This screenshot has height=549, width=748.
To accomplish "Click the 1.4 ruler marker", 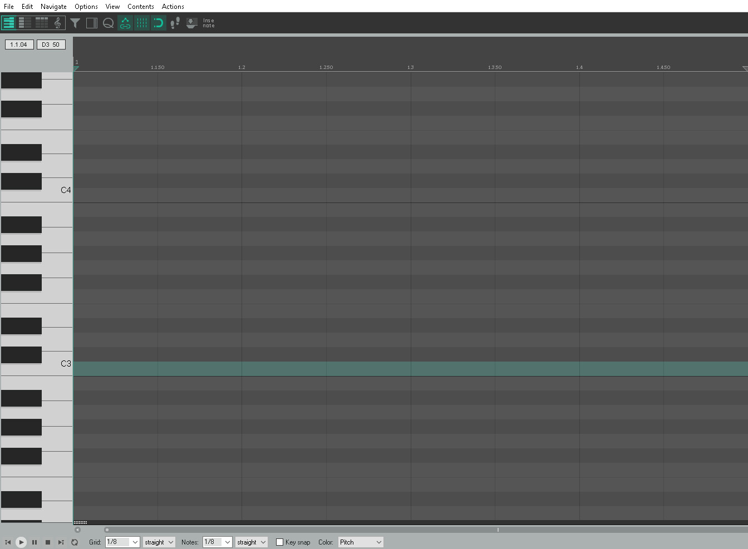I will pos(579,67).
